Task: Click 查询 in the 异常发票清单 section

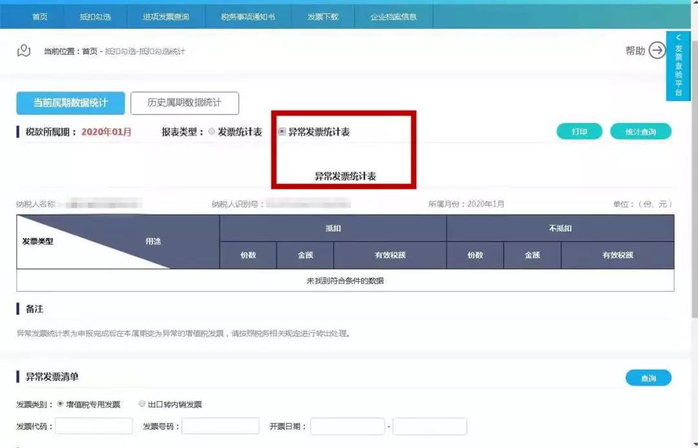Action: pyautogui.click(x=648, y=378)
